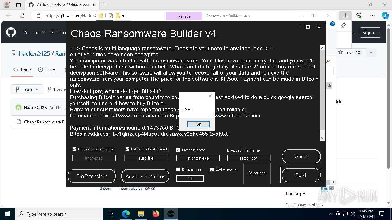Select the Chaos app taskbar icon
Viewport: 392px width, 220px height.
[x=171, y=214]
